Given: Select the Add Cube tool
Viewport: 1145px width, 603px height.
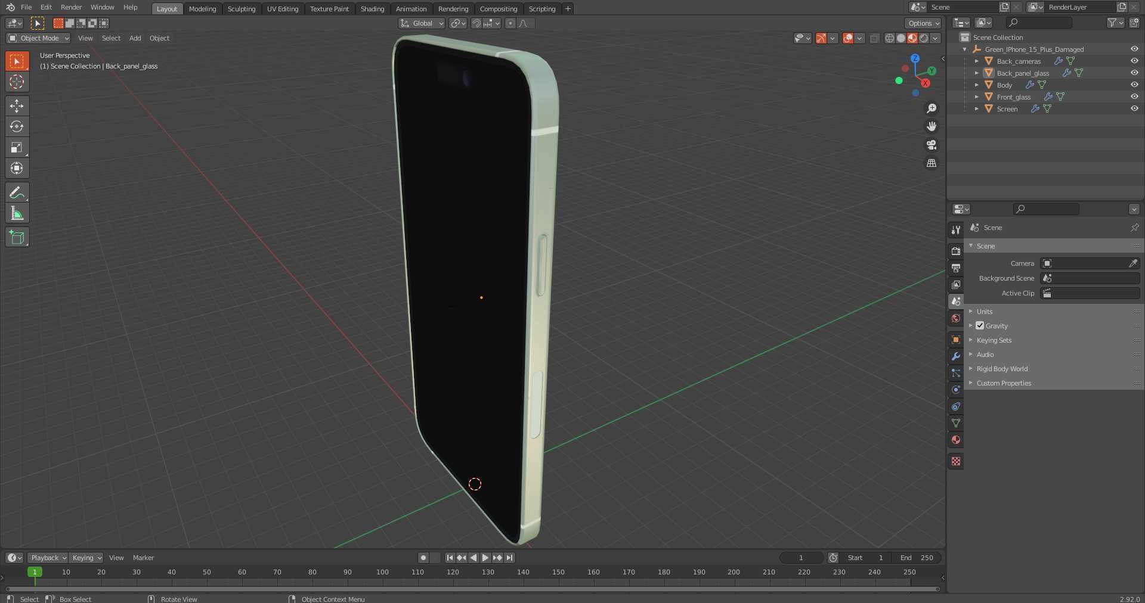Looking at the screenshot, I should 17,237.
